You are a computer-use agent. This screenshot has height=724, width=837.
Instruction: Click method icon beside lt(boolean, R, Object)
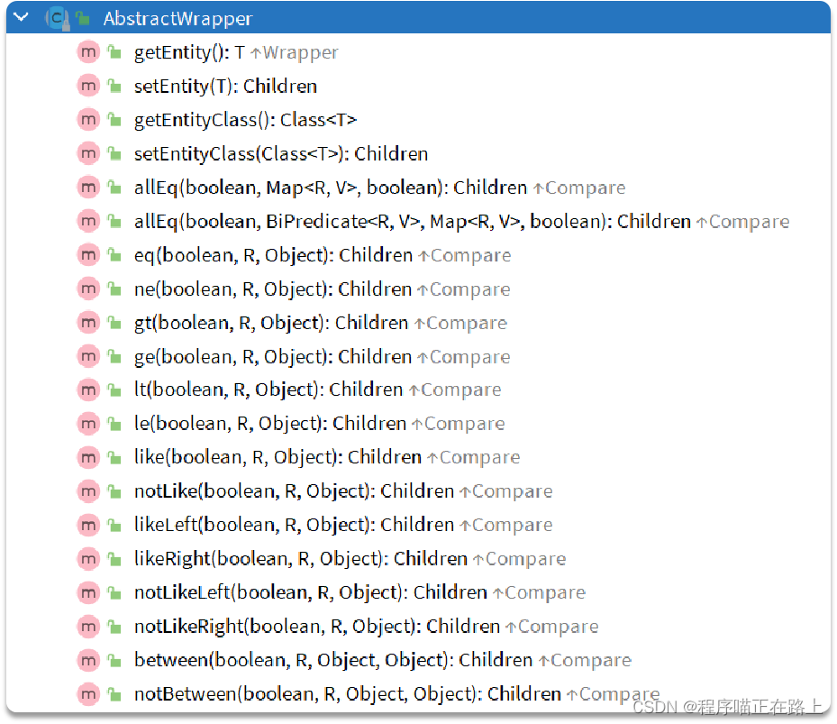[x=88, y=390]
